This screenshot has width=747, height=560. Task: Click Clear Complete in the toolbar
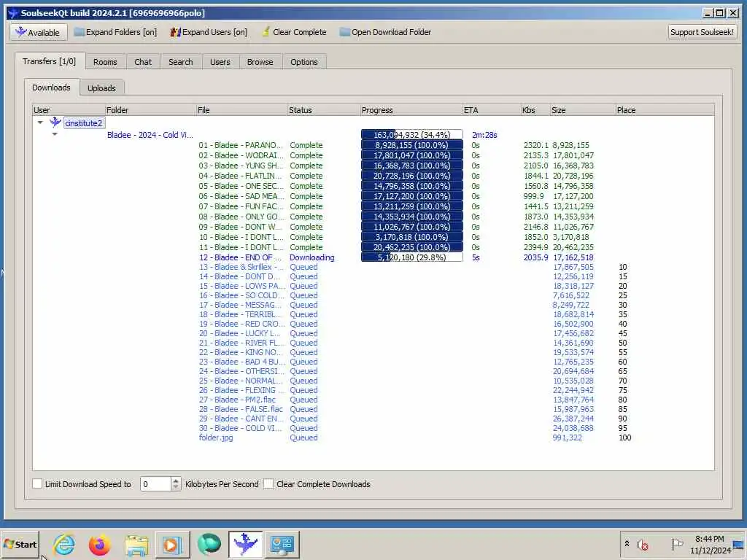294,32
